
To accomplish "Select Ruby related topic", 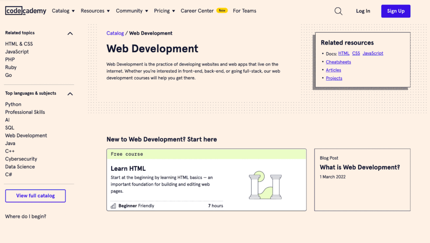I will (x=10, y=68).
